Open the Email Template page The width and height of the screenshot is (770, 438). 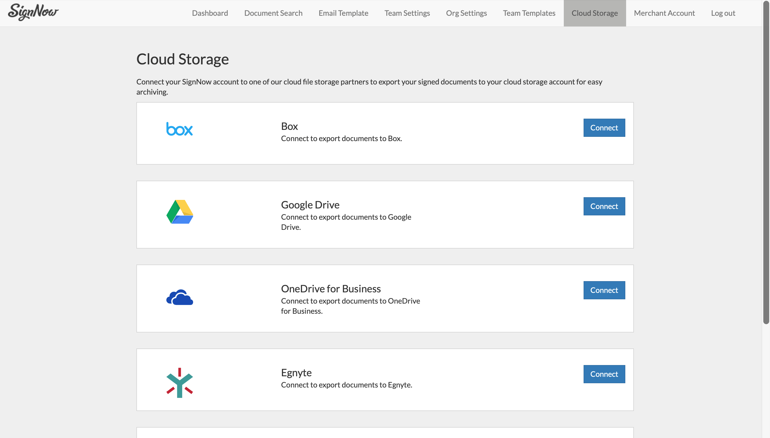343,13
